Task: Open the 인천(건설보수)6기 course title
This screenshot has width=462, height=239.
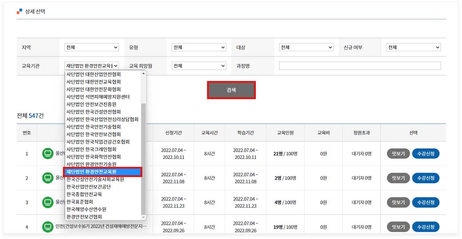Action: coord(101,226)
